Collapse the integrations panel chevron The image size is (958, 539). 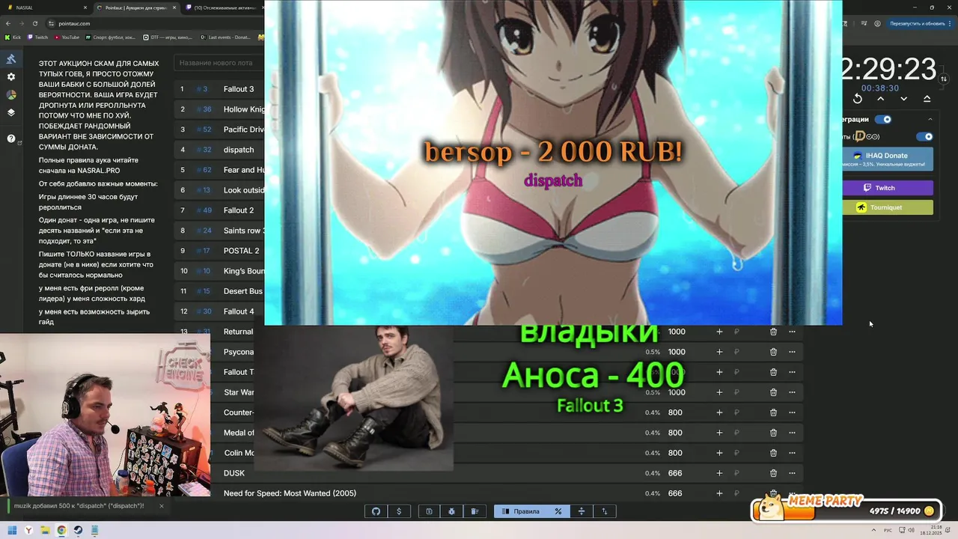pyautogui.click(x=930, y=119)
